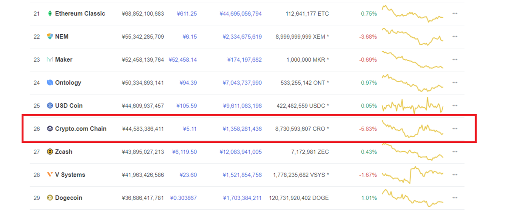
Task: Select the 1.01% change for Dogecoin
Action: click(x=369, y=198)
